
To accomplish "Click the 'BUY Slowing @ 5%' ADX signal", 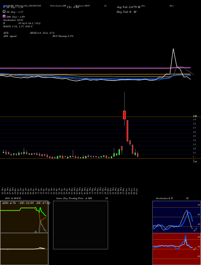I will (x=63, y=36).
